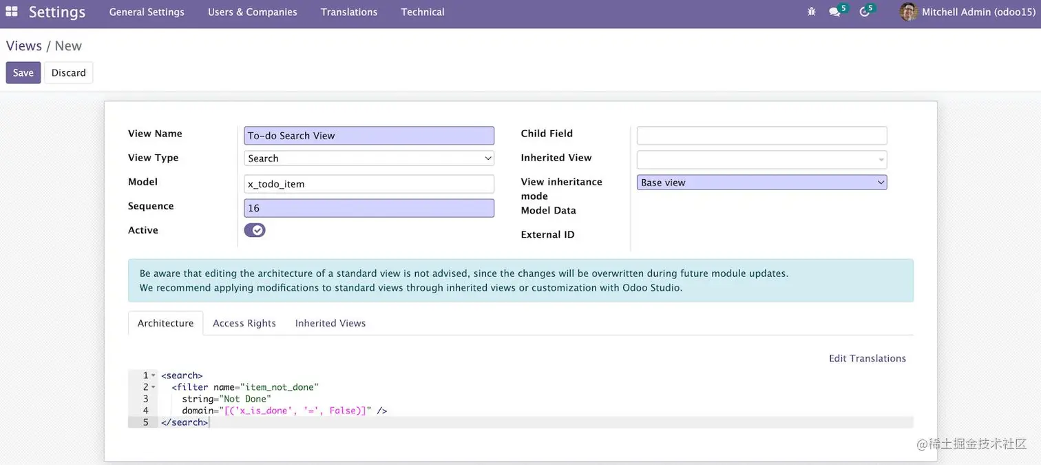Collapse code fold arrow on line 1
1041x465 pixels.
[x=154, y=375]
